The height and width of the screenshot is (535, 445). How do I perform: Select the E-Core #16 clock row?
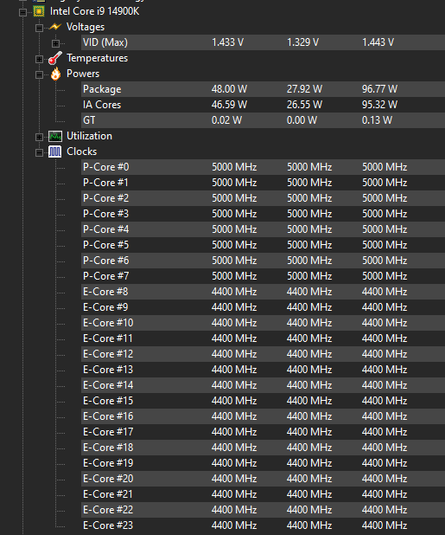pyautogui.click(x=264, y=416)
